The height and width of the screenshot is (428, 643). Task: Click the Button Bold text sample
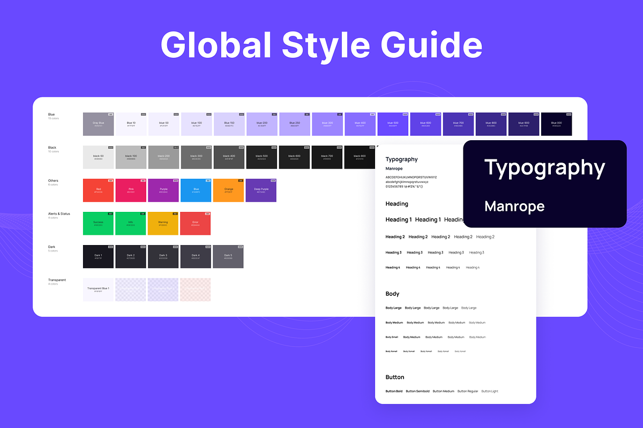tap(394, 391)
